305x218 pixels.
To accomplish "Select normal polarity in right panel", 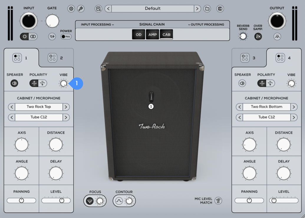I will coord(262,83).
